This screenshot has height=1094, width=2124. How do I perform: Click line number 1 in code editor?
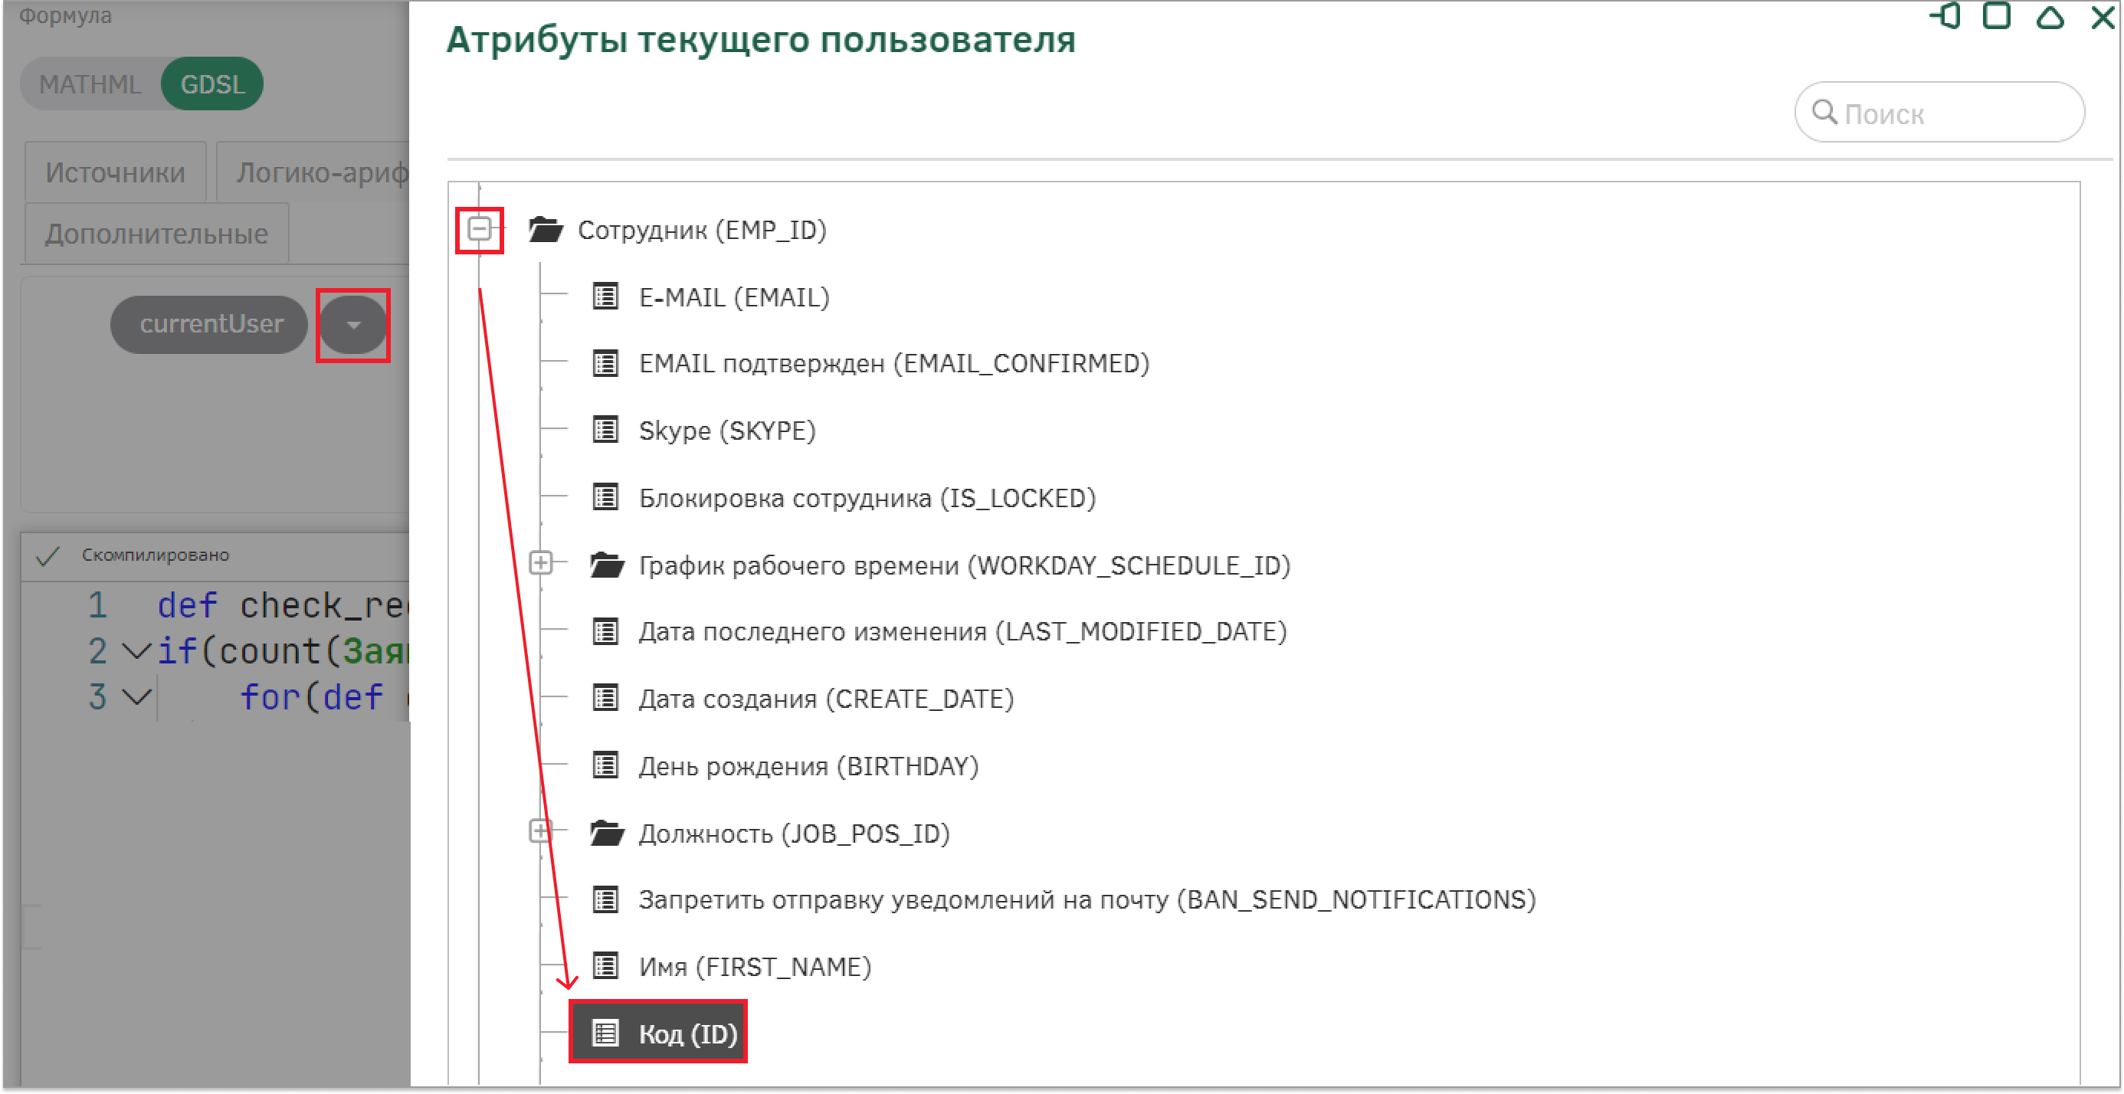click(97, 605)
